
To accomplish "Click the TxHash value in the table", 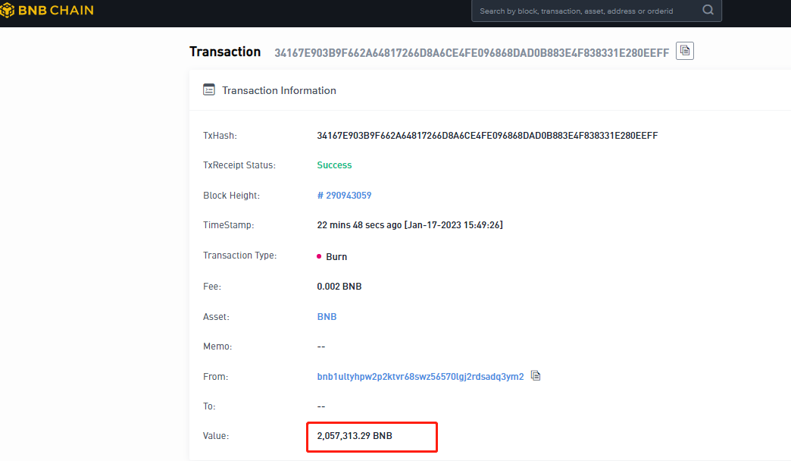I will point(487,136).
